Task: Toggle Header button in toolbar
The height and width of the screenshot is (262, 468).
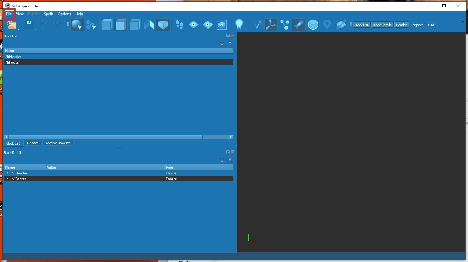Action: [x=401, y=25]
